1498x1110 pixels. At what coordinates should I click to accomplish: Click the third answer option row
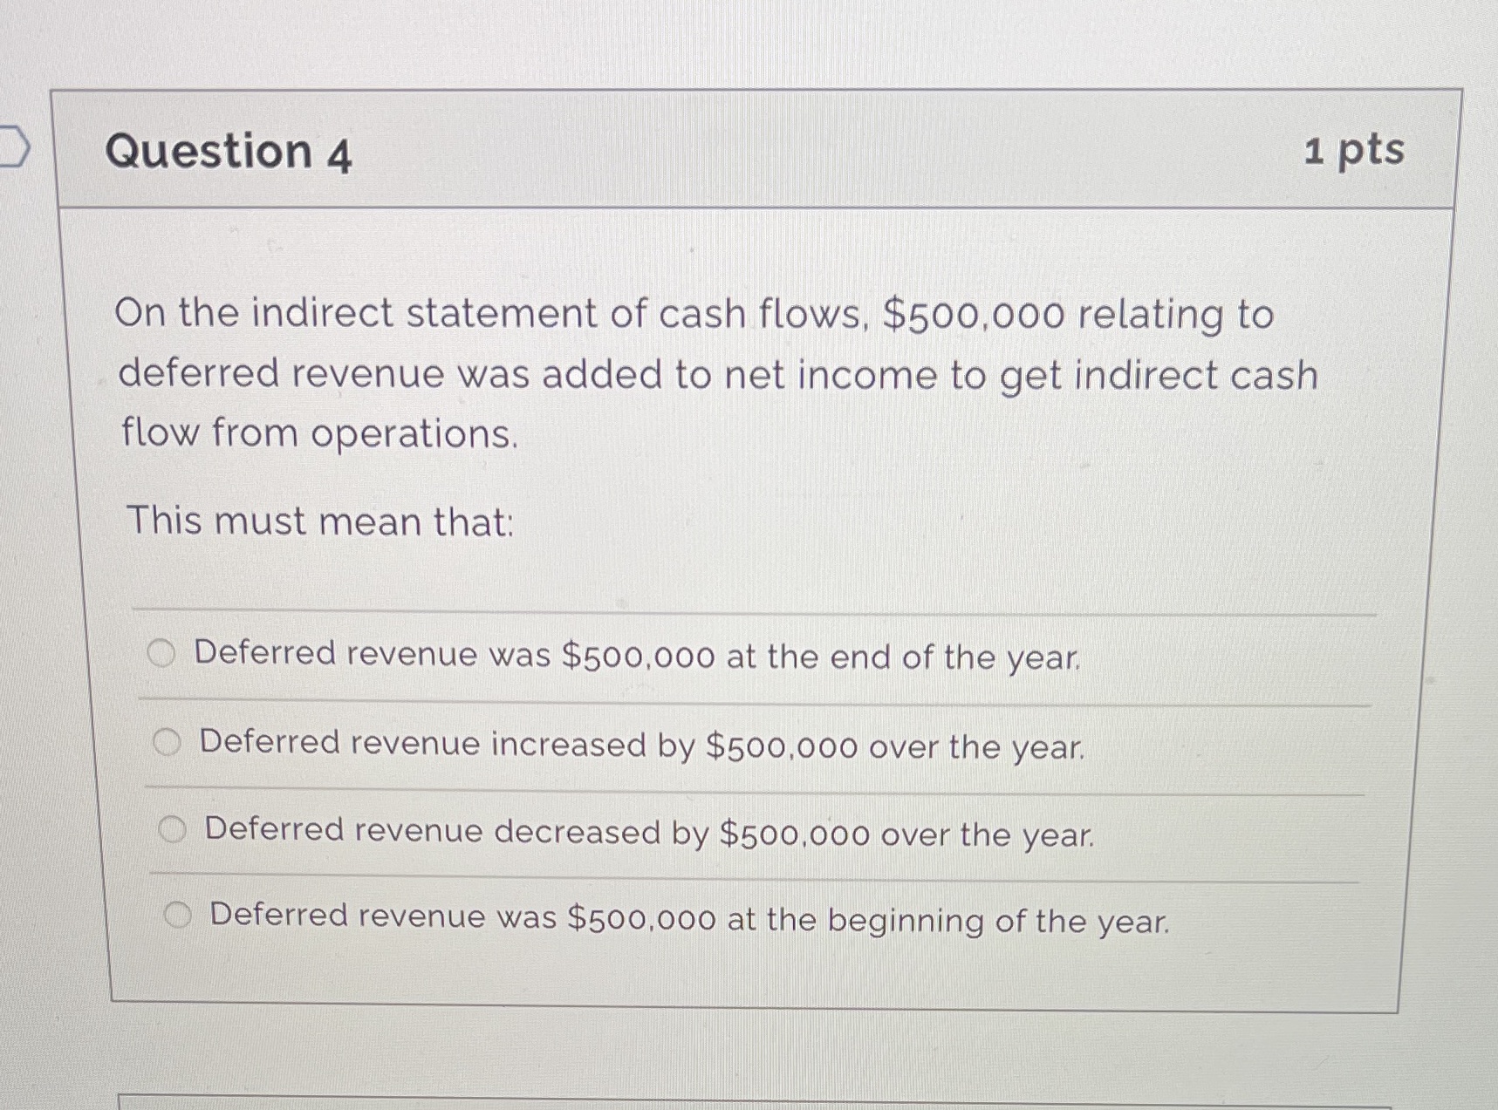pos(647,833)
